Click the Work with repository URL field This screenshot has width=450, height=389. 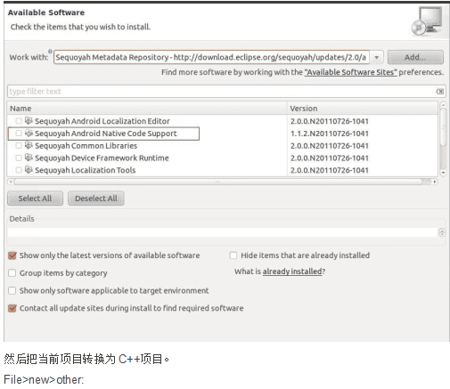click(x=211, y=57)
